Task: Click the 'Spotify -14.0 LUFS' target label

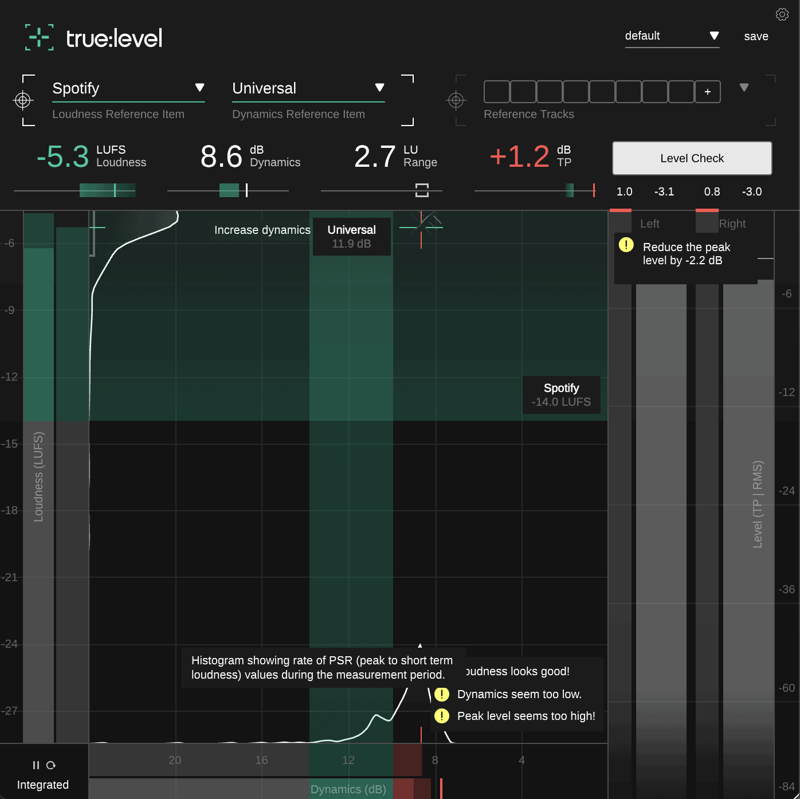Action: pyautogui.click(x=562, y=395)
